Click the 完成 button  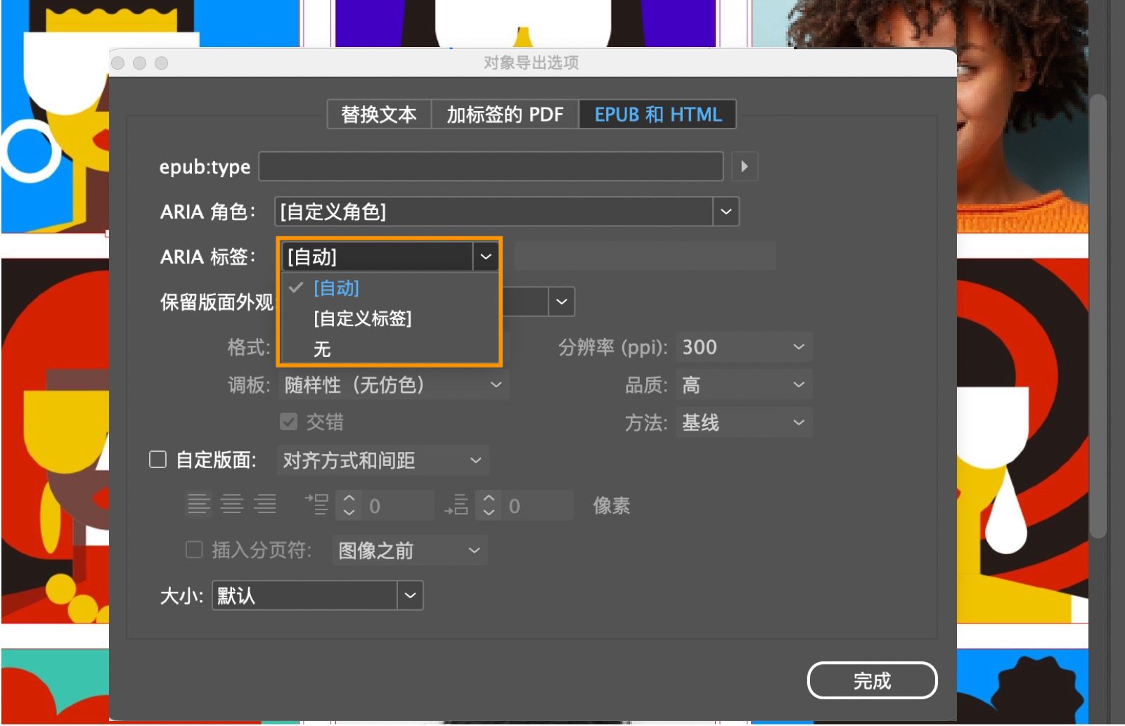(872, 680)
